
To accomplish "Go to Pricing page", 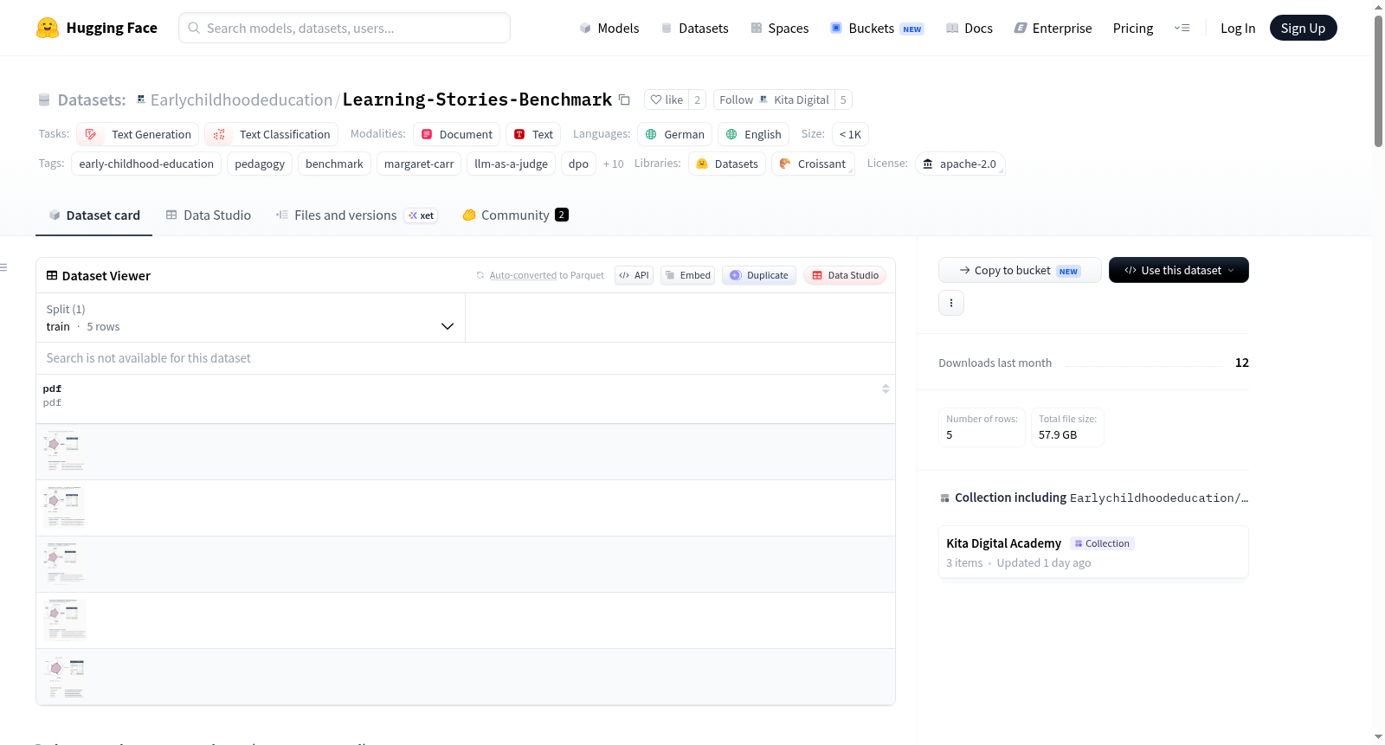I will 1133,29.
